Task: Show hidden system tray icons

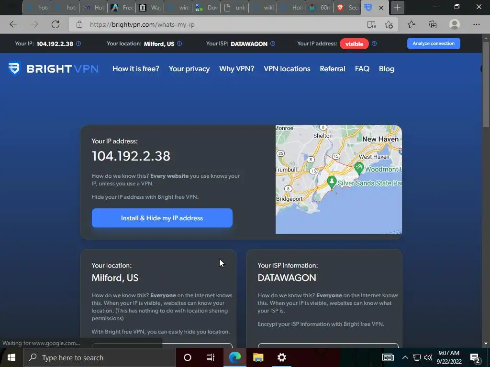Action: pyautogui.click(x=405, y=357)
